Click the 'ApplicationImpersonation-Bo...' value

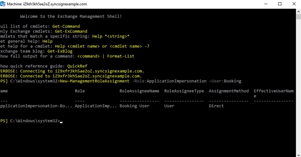(36, 106)
